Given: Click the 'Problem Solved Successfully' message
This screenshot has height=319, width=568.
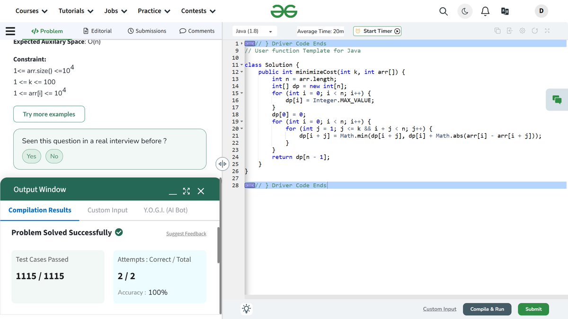Looking at the screenshot, I should [62, 233].
